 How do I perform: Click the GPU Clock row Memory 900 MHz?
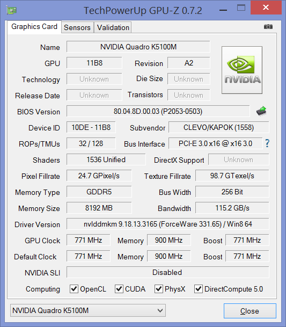(x=169, y=240)
